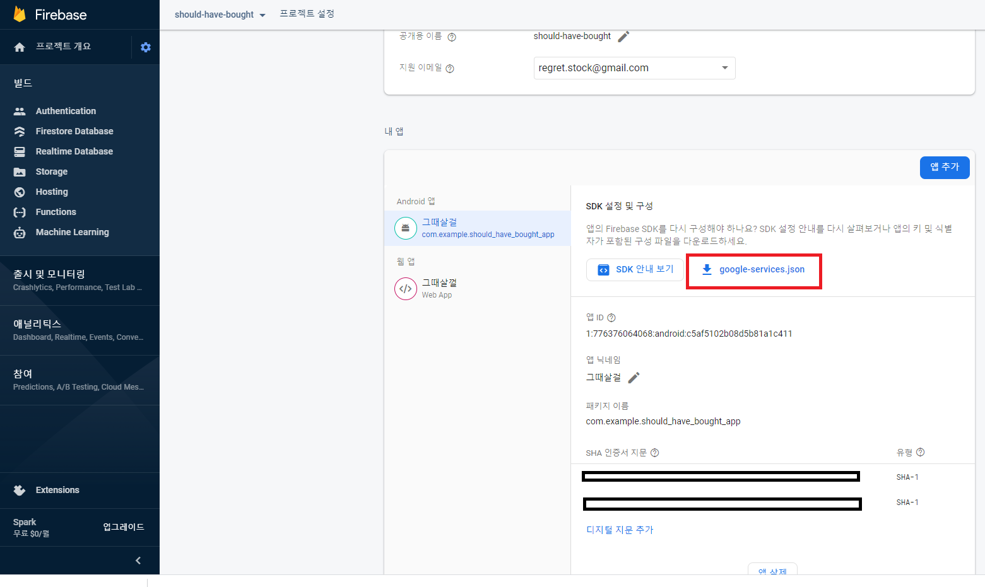Click help icon next to 공개용 이름
This screenshot has width=985, height=587.
(x=452, y=37)
